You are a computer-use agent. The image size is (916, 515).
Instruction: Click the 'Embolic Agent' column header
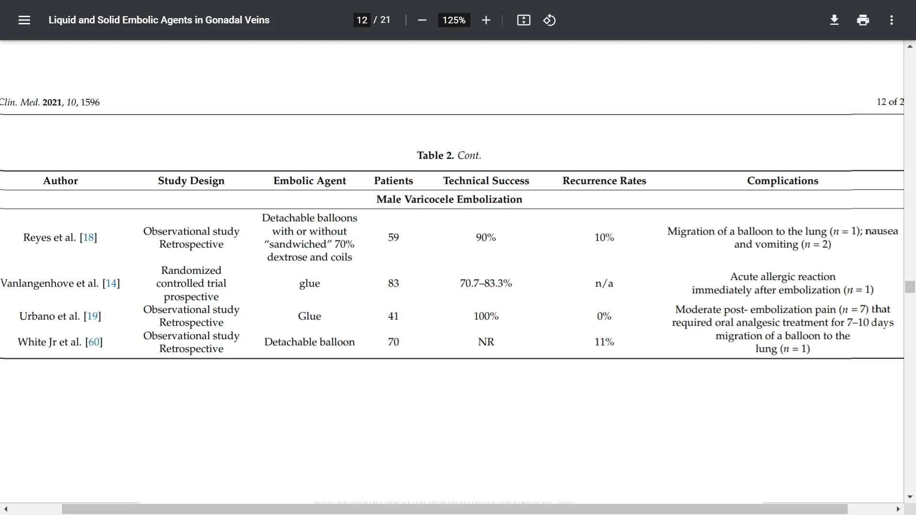click(310, 181)
